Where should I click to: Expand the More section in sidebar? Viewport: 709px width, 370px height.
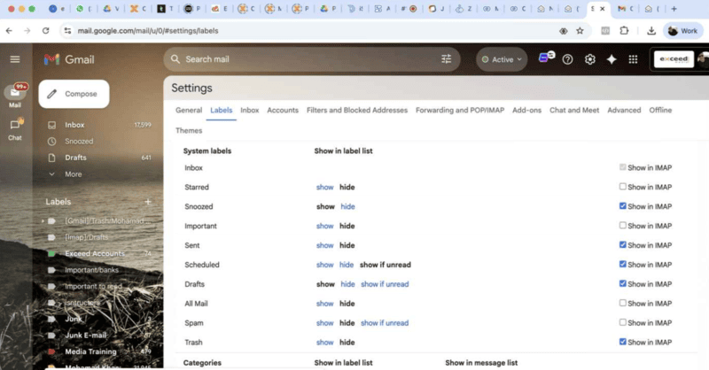(73, 174)
